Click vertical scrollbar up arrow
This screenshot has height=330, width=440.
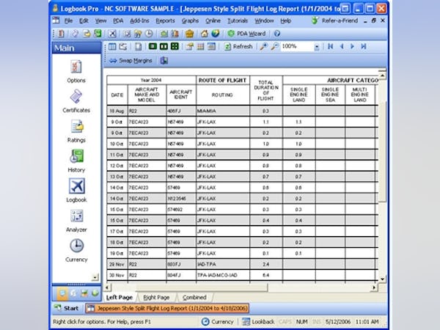(382, 76)
